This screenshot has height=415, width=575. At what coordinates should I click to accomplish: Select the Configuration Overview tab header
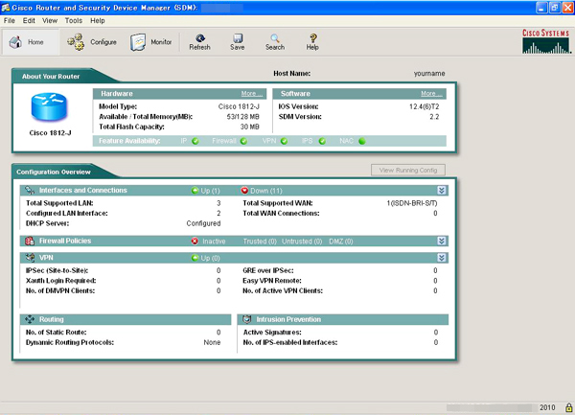[54, 172]
